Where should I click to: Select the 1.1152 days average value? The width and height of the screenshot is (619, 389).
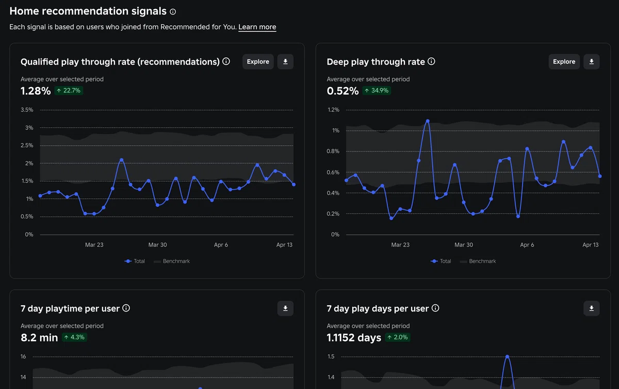[354, 338]
